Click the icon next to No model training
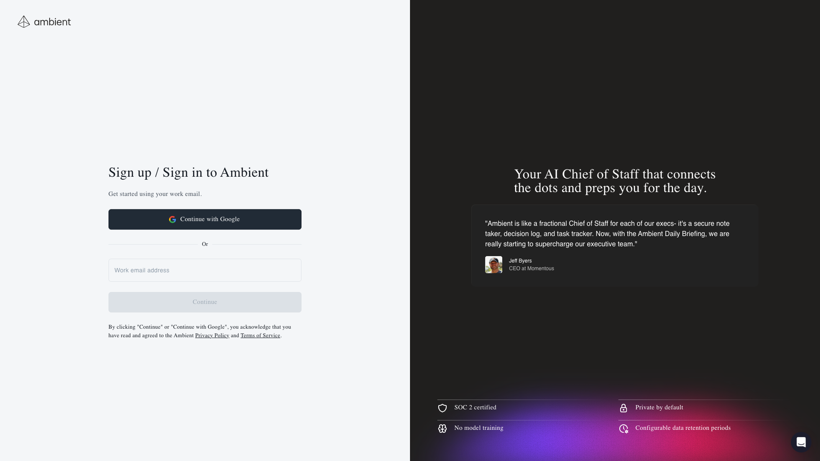This screenshot has width=820, height=461. [x=442, y=428]
